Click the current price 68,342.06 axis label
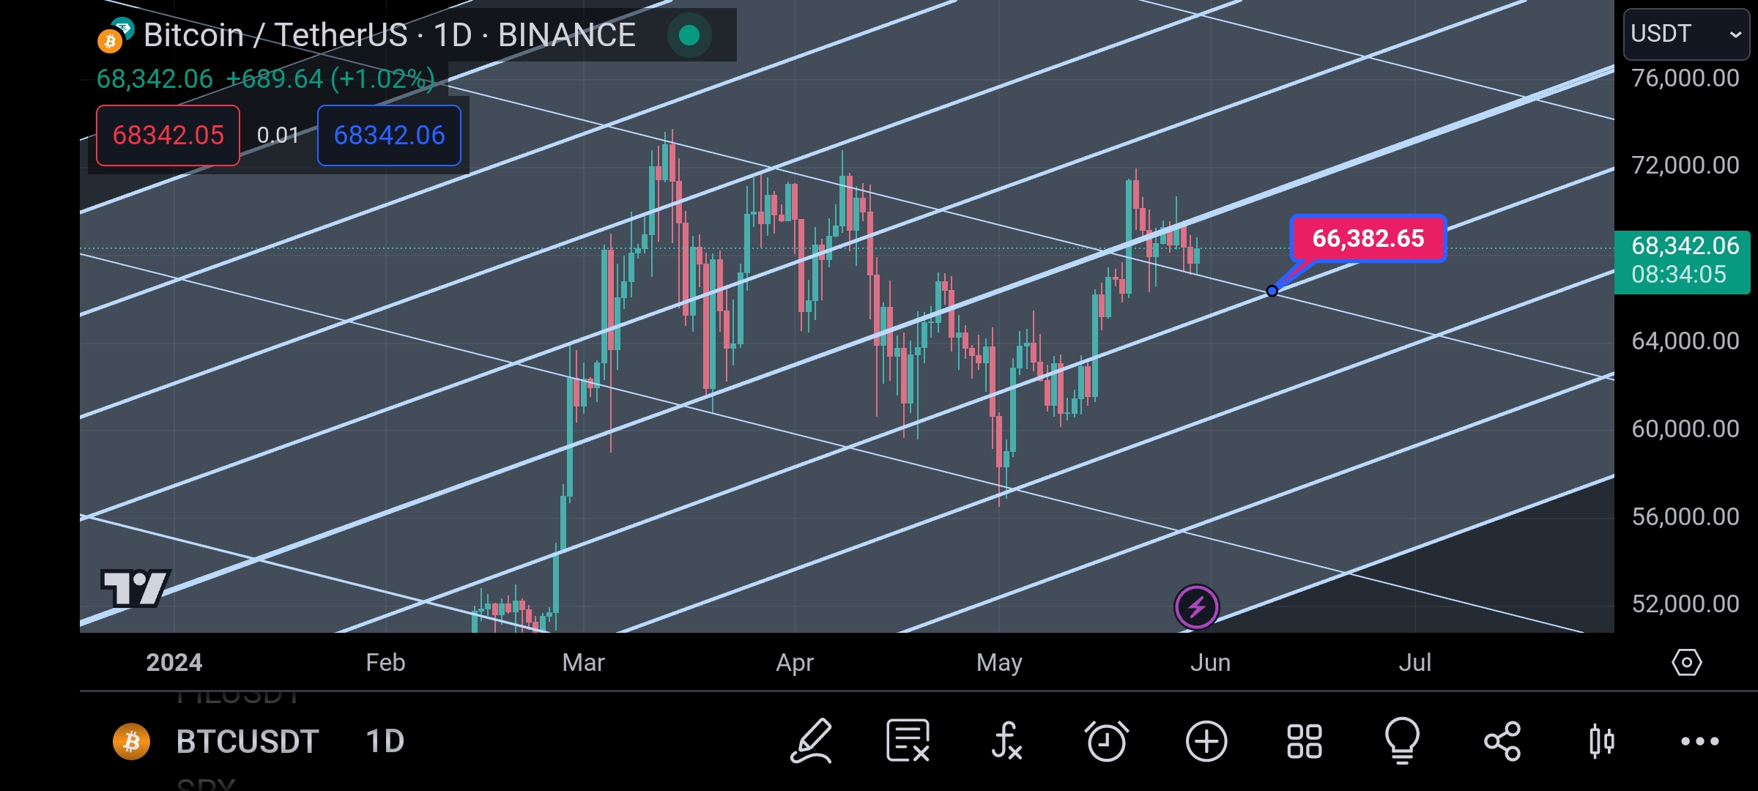 pyautogui.click(x=1683, y=261)
